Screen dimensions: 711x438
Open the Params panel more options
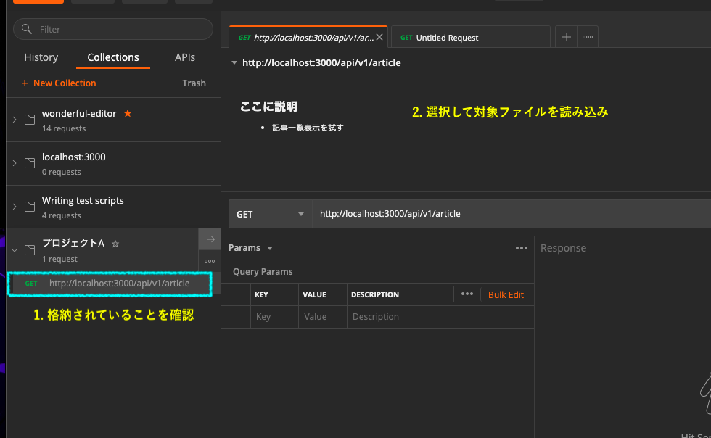coord(522,248)
